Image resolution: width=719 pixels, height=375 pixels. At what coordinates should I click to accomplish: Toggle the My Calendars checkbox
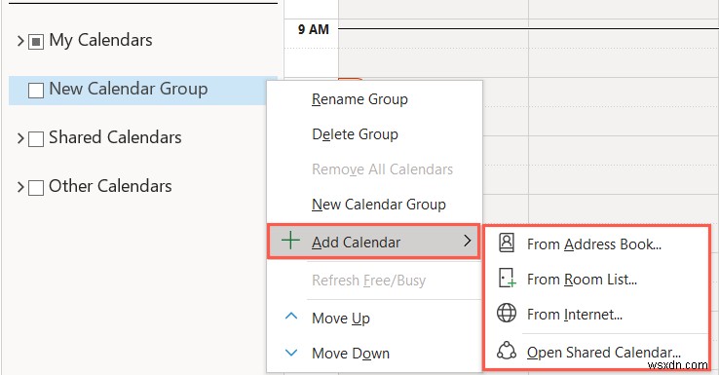(x=36, y=42)
